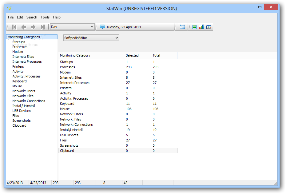Sort by Total column header
Image resolution: width=286 pixels, height=194 pixels.
point(164,55)
